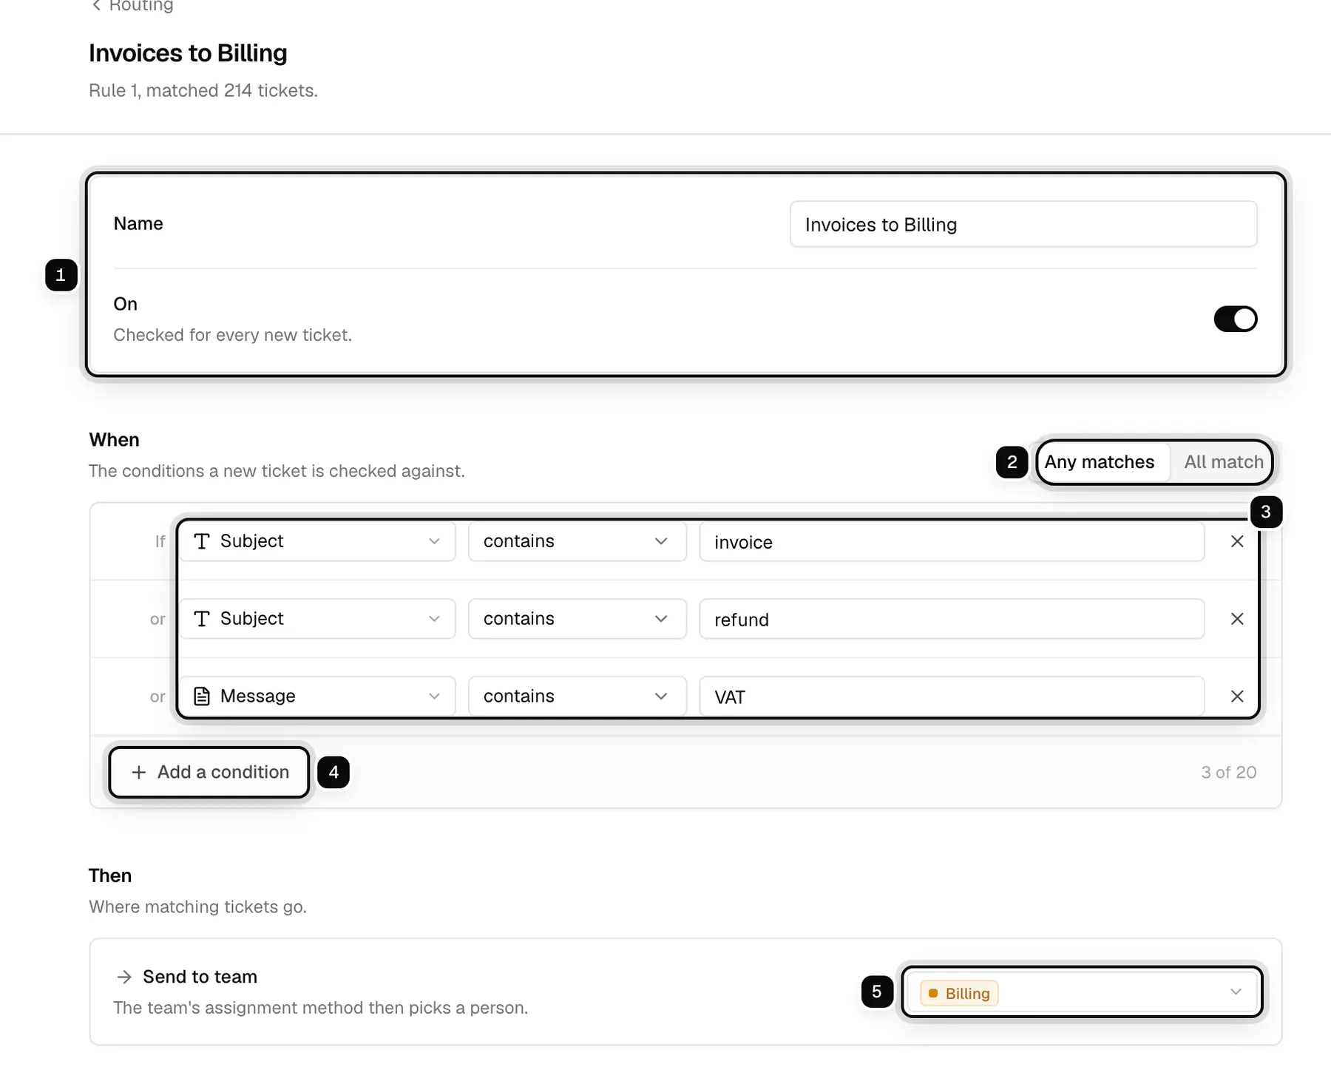Click the Send to team label

tap(200, 977)
